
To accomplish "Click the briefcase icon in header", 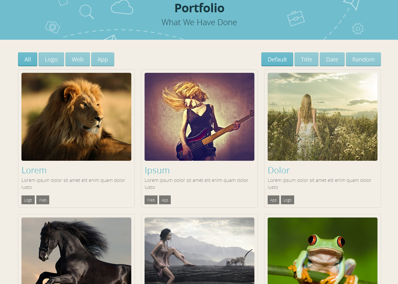I will point(296,18).
